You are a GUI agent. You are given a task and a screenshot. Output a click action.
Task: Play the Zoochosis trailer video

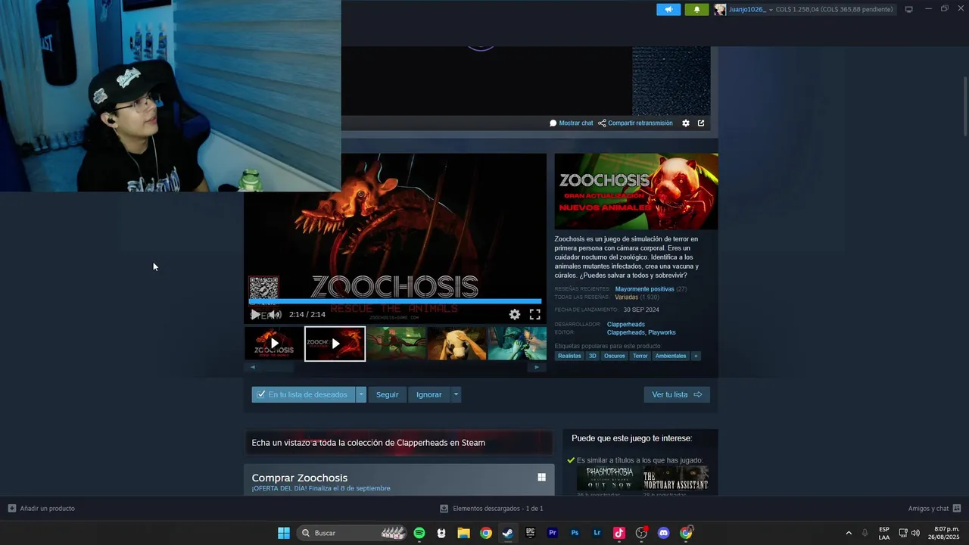coord(255,314)
